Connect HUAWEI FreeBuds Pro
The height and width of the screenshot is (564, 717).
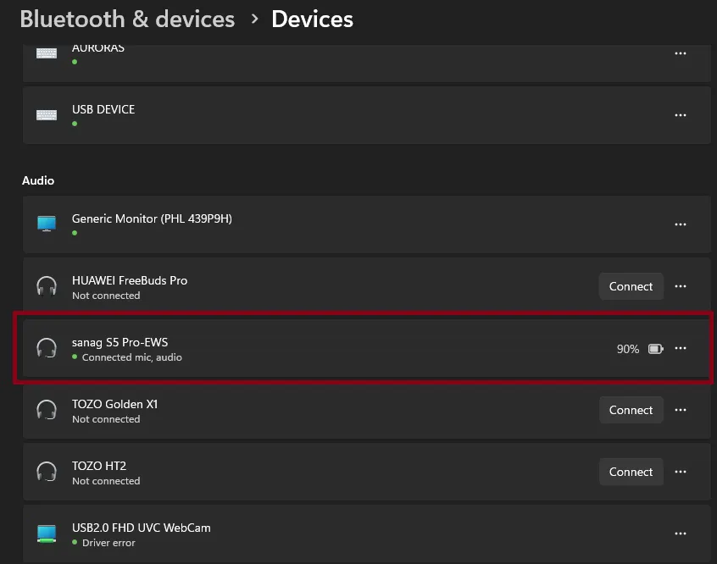pyautogui.click(x=631, y=286)
